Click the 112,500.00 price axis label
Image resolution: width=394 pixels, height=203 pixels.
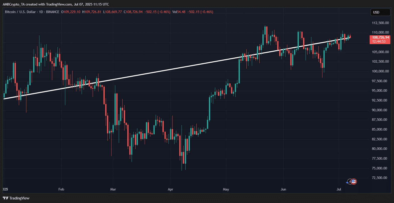point(380,23)
